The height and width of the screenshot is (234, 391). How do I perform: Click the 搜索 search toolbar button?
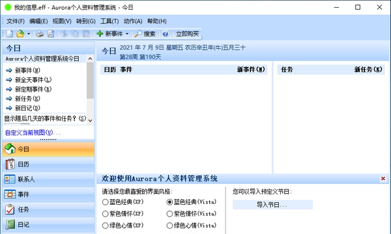[x=145, y=34]
